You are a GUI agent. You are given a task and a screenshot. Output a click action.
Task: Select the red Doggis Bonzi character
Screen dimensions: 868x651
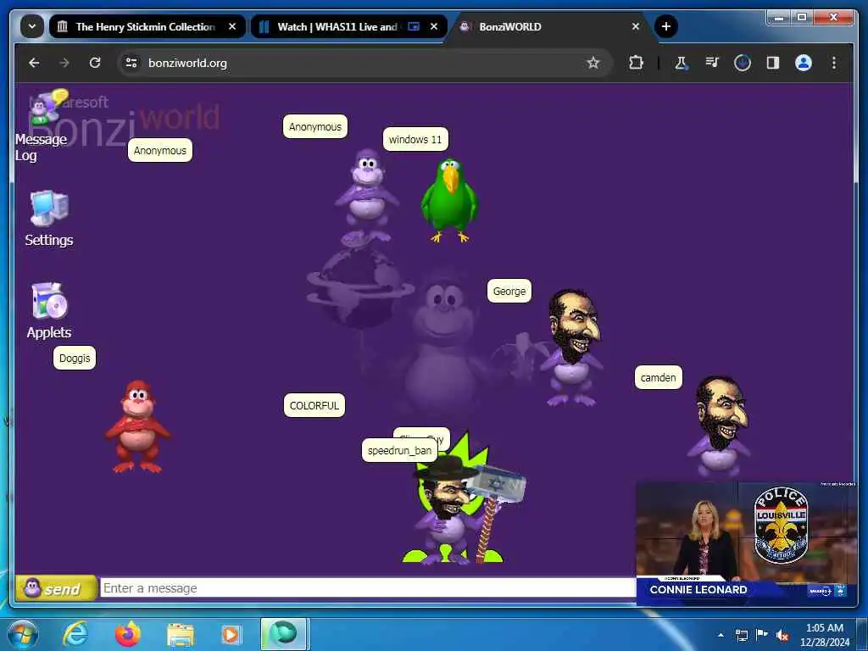click(x=137, y=426)
